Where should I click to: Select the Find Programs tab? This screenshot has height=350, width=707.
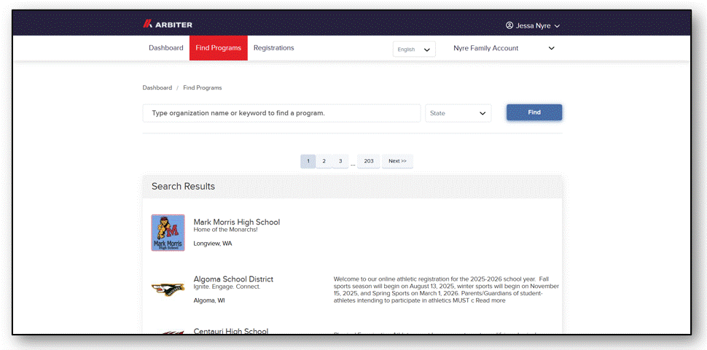click(218, 48)
